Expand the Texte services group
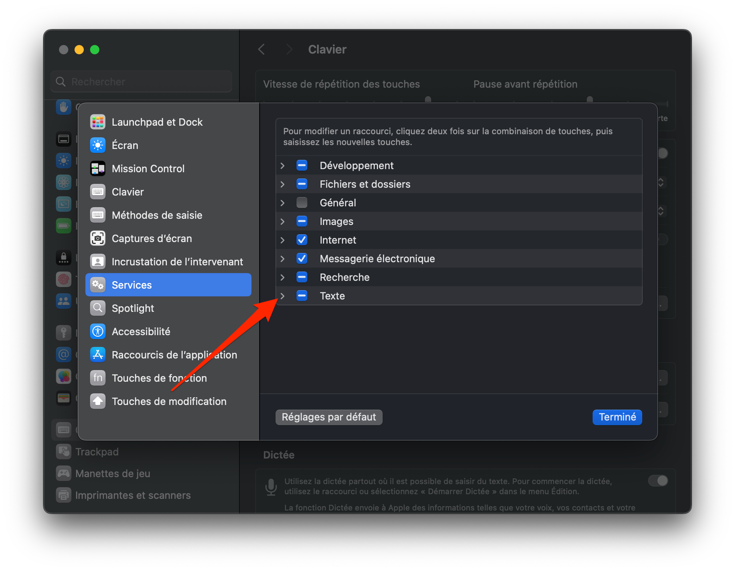 tap(283, 296)
